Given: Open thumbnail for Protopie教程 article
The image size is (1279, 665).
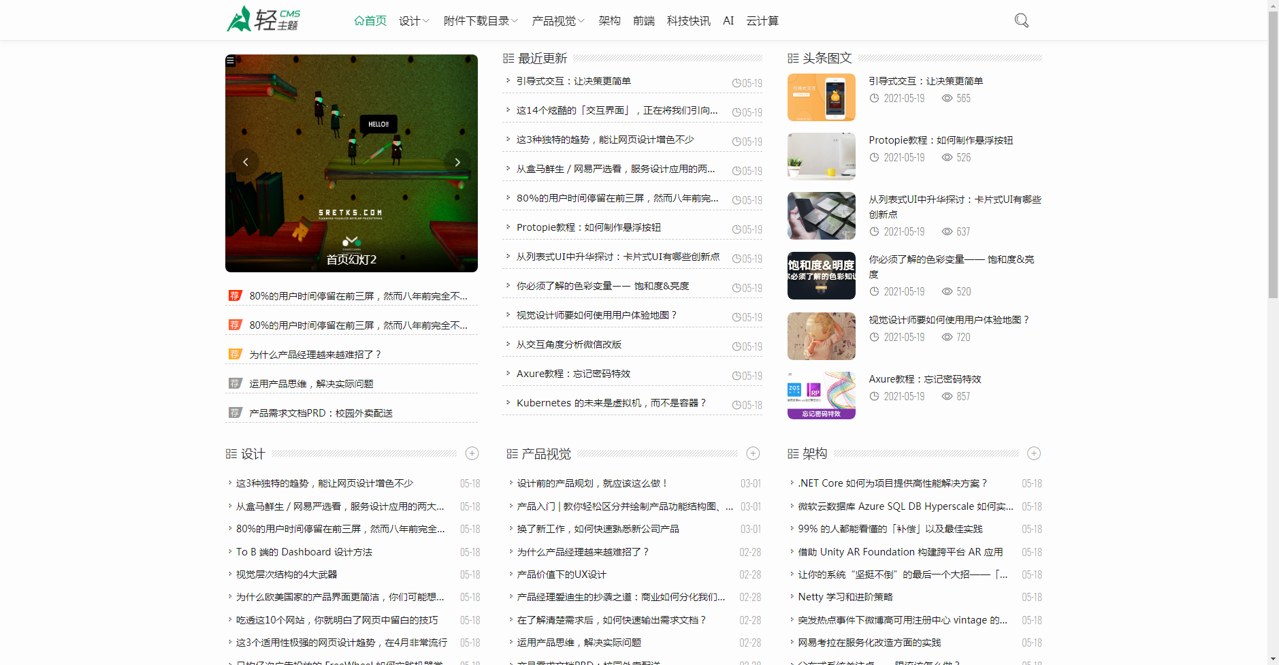Looking at the screenshot, I should pyautogui.click(x=821, y=157).
